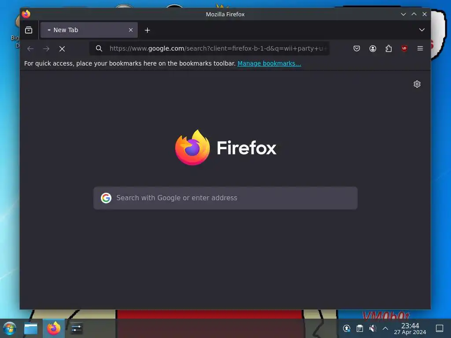Image resolution: width=451 pixels, height=338 pixels.
Task: Open the Extensions puzzle icon
Action: [x=388, y=48]
